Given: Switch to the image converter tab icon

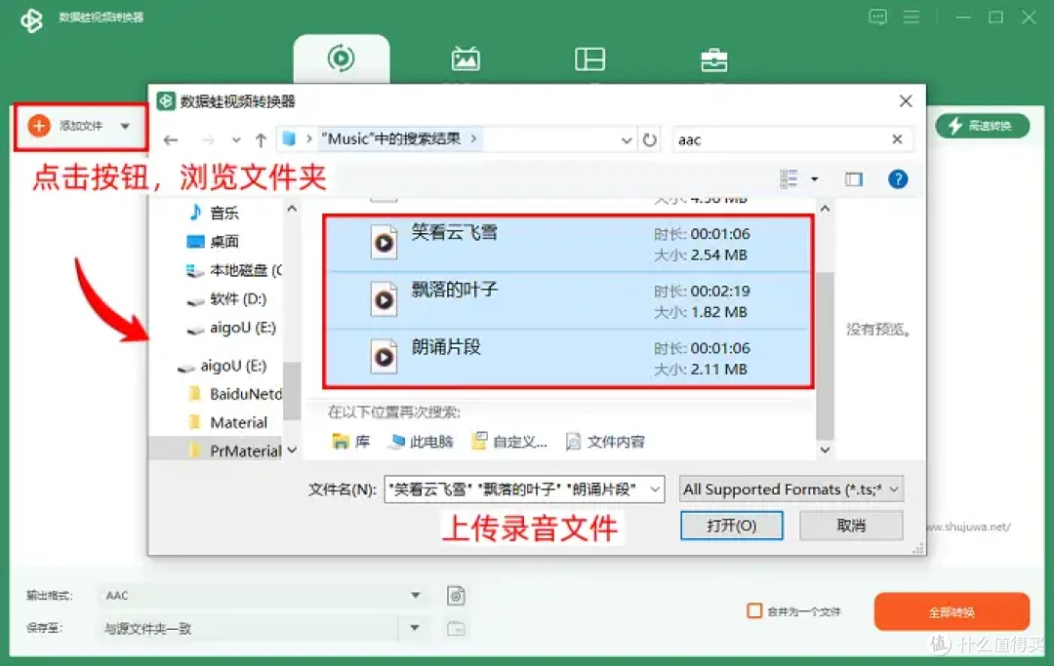Looking at the screenshot, I should (466, 59).
